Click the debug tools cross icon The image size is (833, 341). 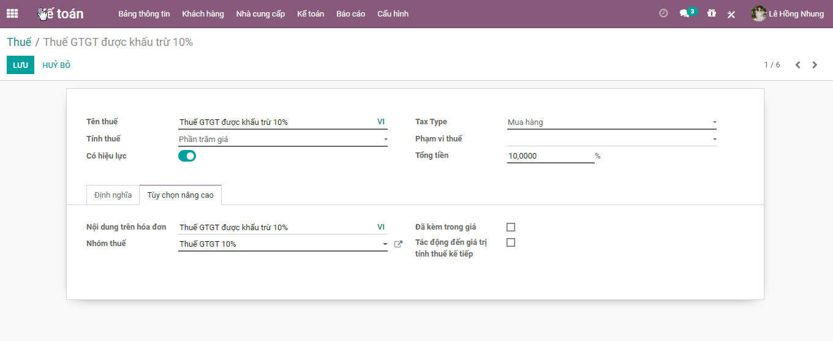coord(731,14)
